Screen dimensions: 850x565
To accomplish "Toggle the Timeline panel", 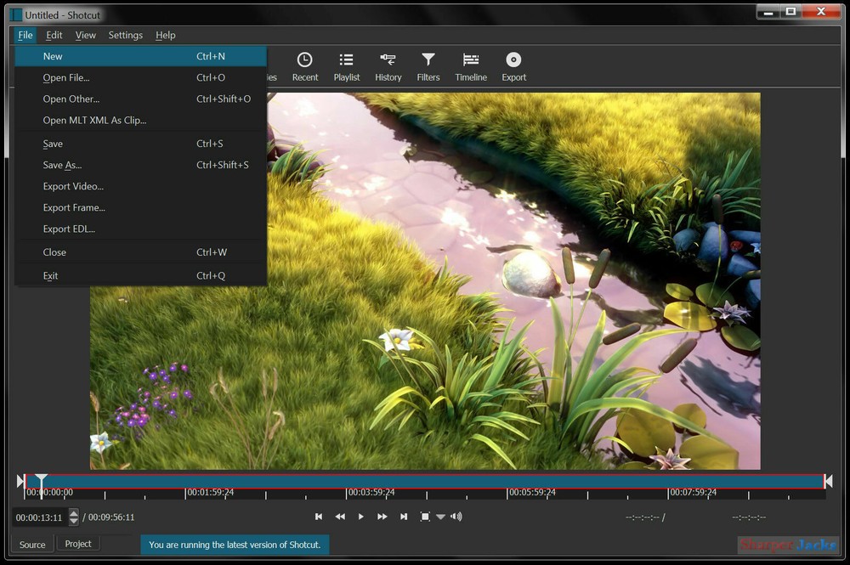I will pos(470,66).
